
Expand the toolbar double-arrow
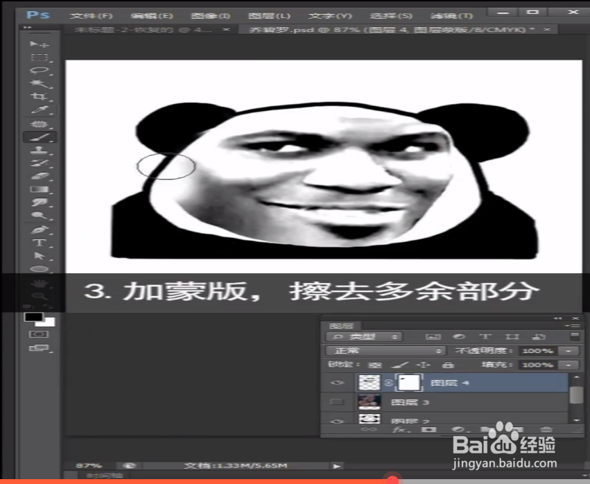[27, 27]
